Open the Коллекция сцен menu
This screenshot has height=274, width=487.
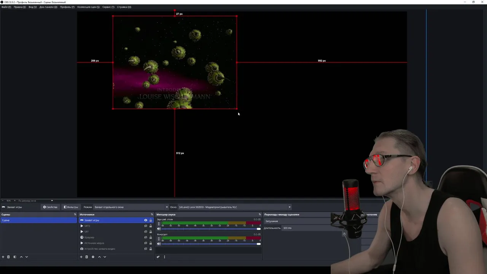pos(89,7)
